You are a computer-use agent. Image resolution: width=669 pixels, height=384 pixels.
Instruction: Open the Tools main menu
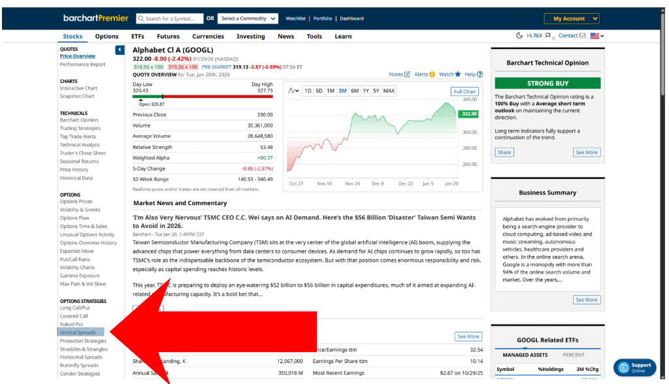[x=314, y=37]
